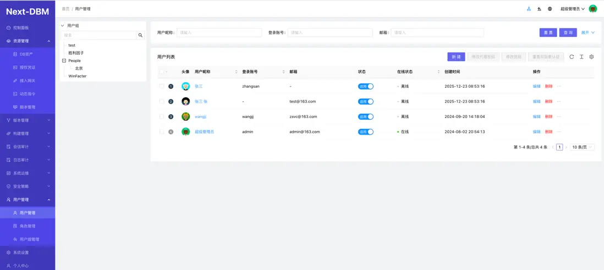This screenshot has height=270, width=604.
Task: Click 编辑 for the zhangsan row
Action: click(536, 86)
